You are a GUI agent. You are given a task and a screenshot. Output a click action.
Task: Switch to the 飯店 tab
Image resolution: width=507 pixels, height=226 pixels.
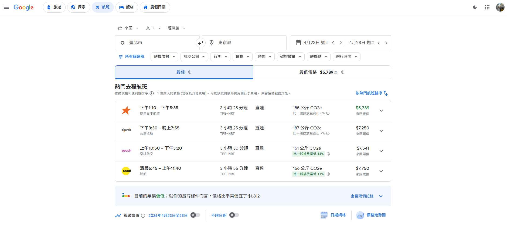click(x=127, y=7)
